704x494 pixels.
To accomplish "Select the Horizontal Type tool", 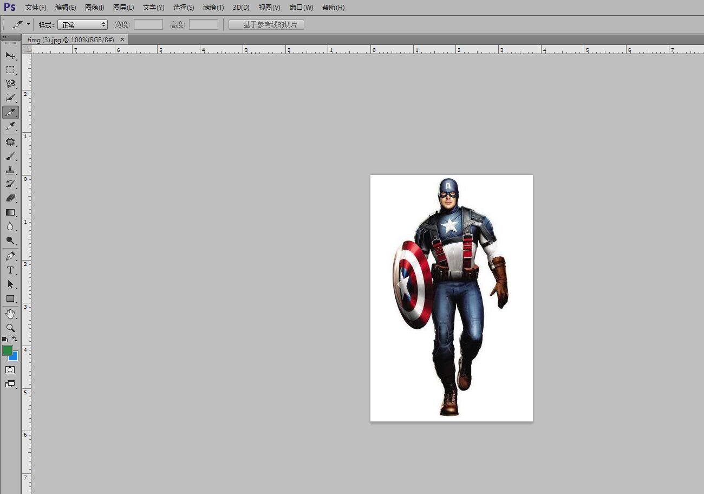I will [10, 270].
